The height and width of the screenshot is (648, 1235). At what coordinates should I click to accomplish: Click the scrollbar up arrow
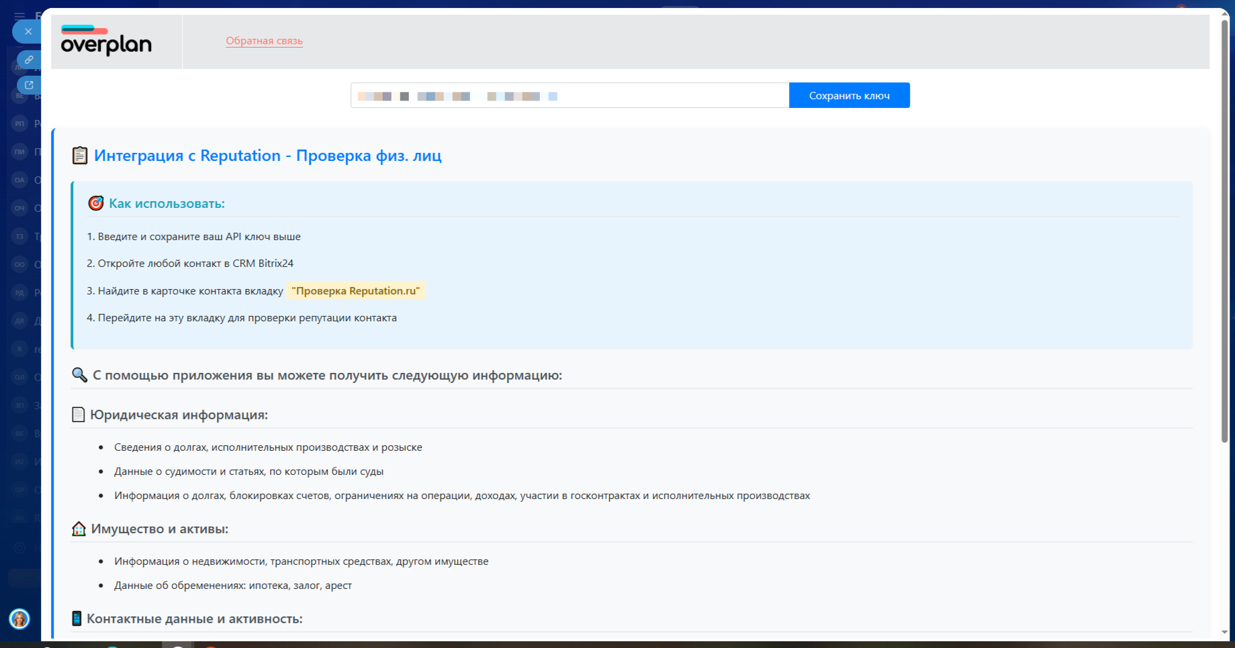[1224, 13]
